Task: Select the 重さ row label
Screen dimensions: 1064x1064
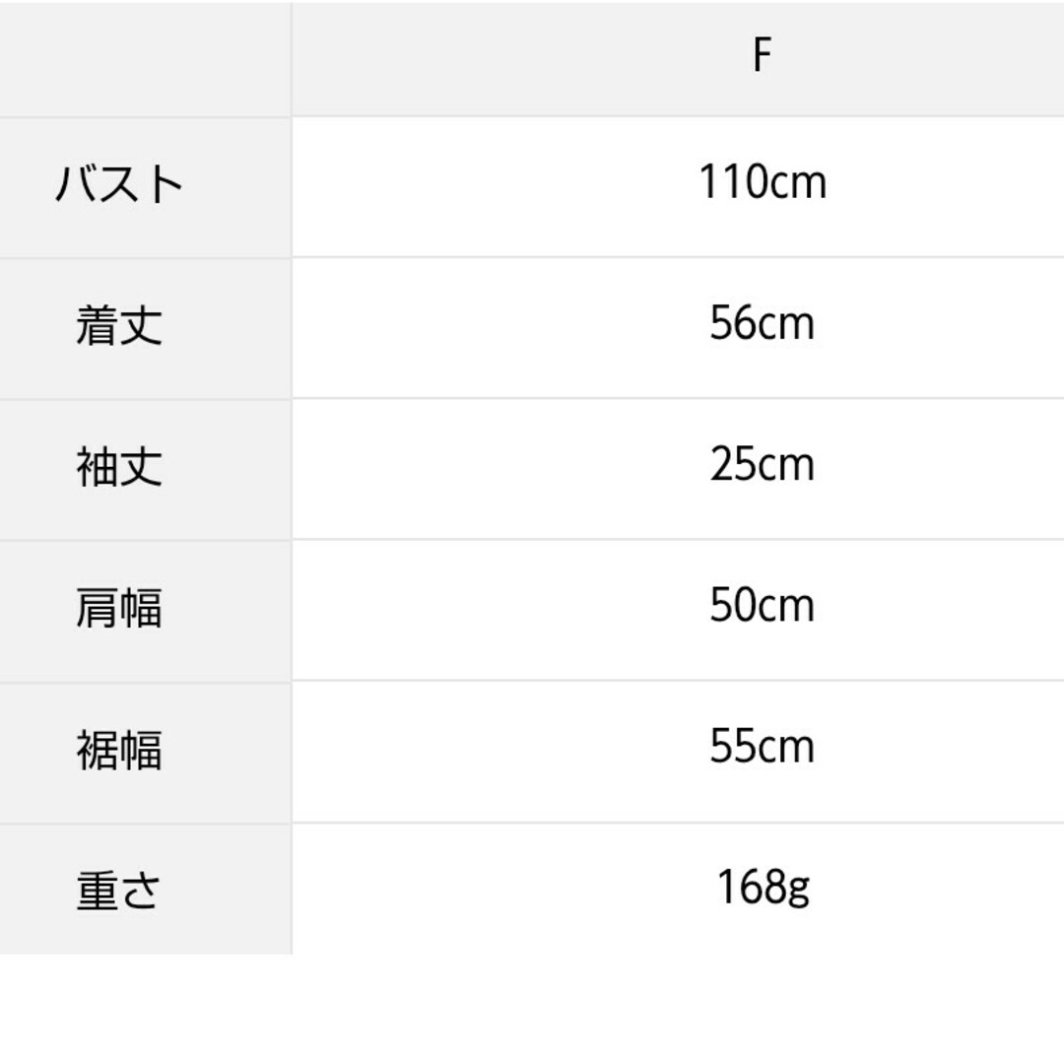Action: pos(119,891)
